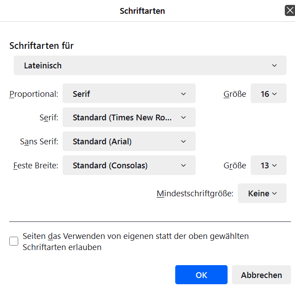Click the Größe label beside the 13 dropdown

click(235, 166)
